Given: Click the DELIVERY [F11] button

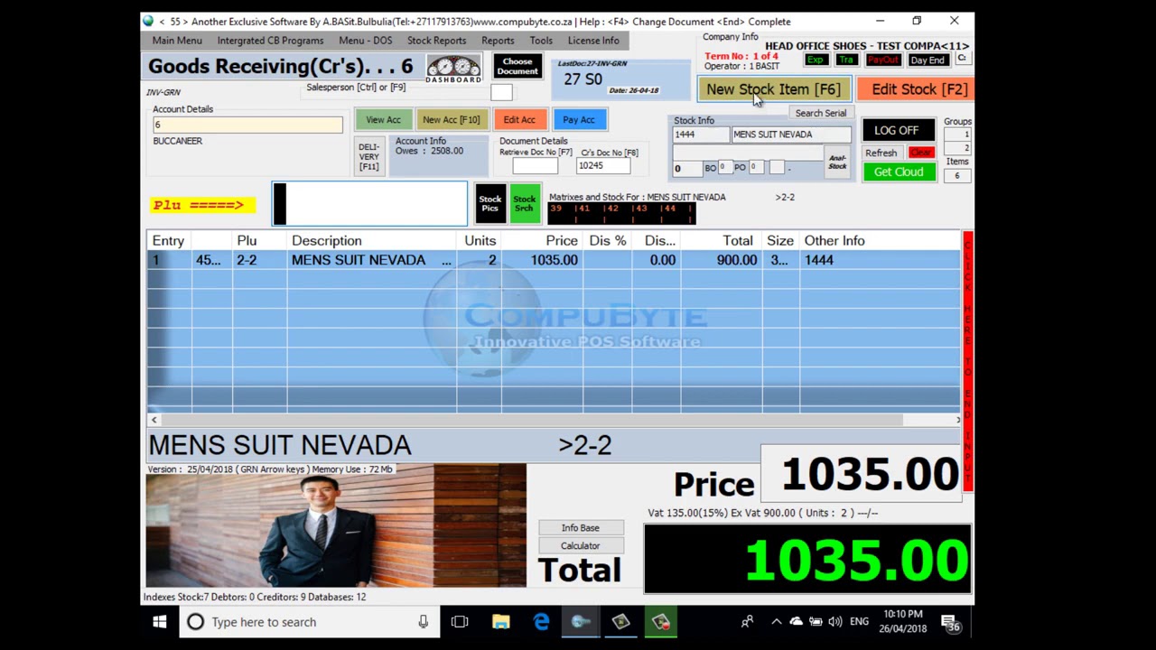Looking at the screenshot, I should coord(368,156).
